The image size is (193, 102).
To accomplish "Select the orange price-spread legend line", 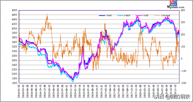I will click(157, 16).
